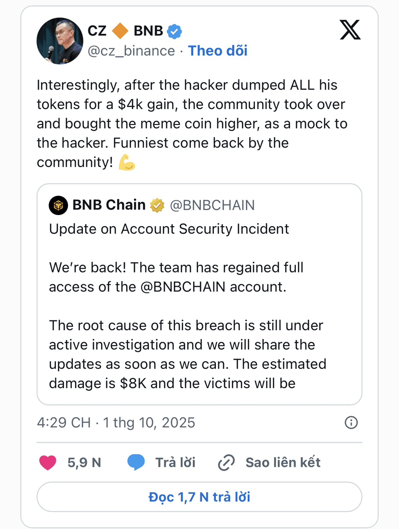The height and width of the screenshot is (529, 399).
Task: Click the reply speech bubble icon
Action: 136,462
